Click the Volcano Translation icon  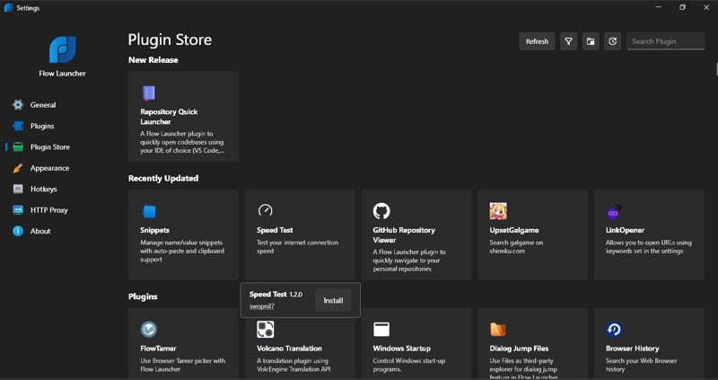click(x=266, y=329)
